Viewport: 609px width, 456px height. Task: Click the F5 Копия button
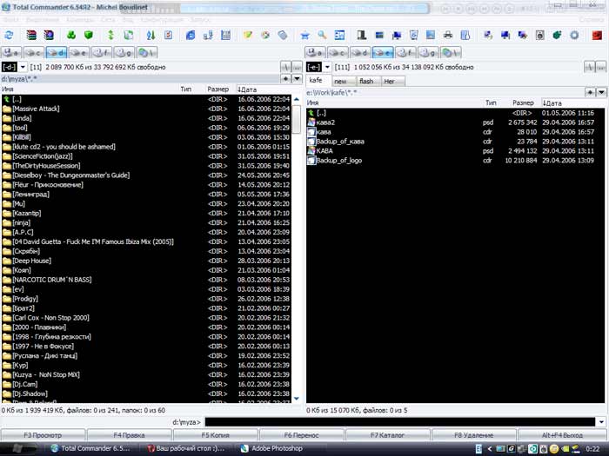215,435
